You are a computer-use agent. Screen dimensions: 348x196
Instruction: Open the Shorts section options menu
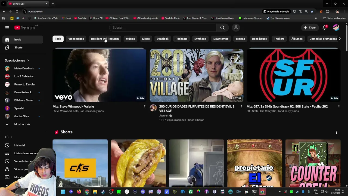(x=336, y=132)
